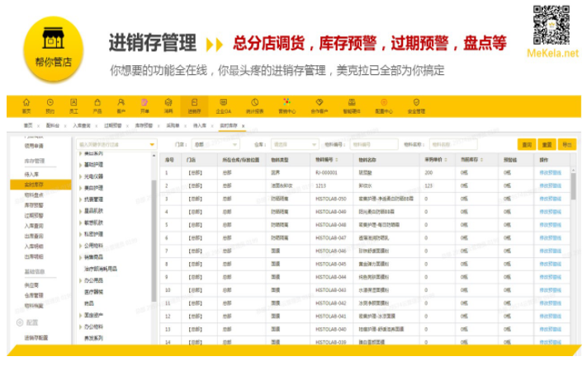The image size is (587, 366).
Task: Close the 配料台 tab with its x
Action: [65, 126]
